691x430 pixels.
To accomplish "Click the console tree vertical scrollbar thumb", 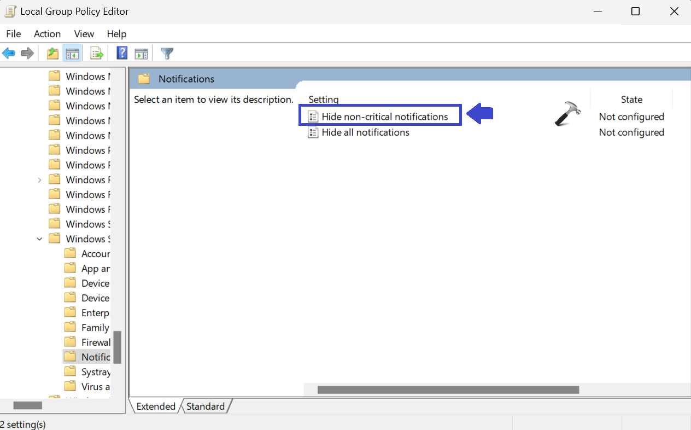I will click(x=117, y=347).
